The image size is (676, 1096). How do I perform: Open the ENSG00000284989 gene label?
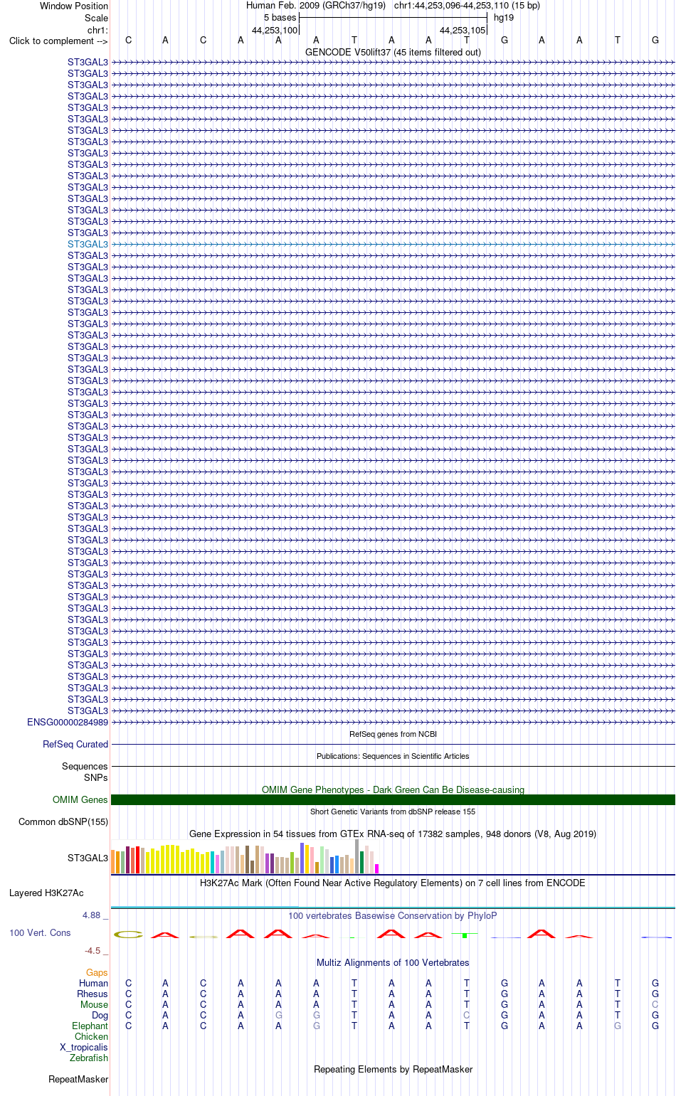(68, 722)
